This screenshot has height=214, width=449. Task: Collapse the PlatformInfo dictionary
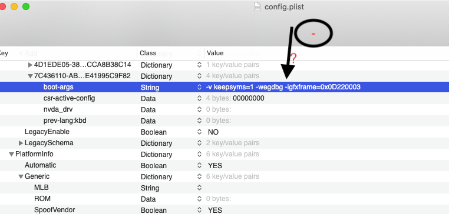(11, 154)
